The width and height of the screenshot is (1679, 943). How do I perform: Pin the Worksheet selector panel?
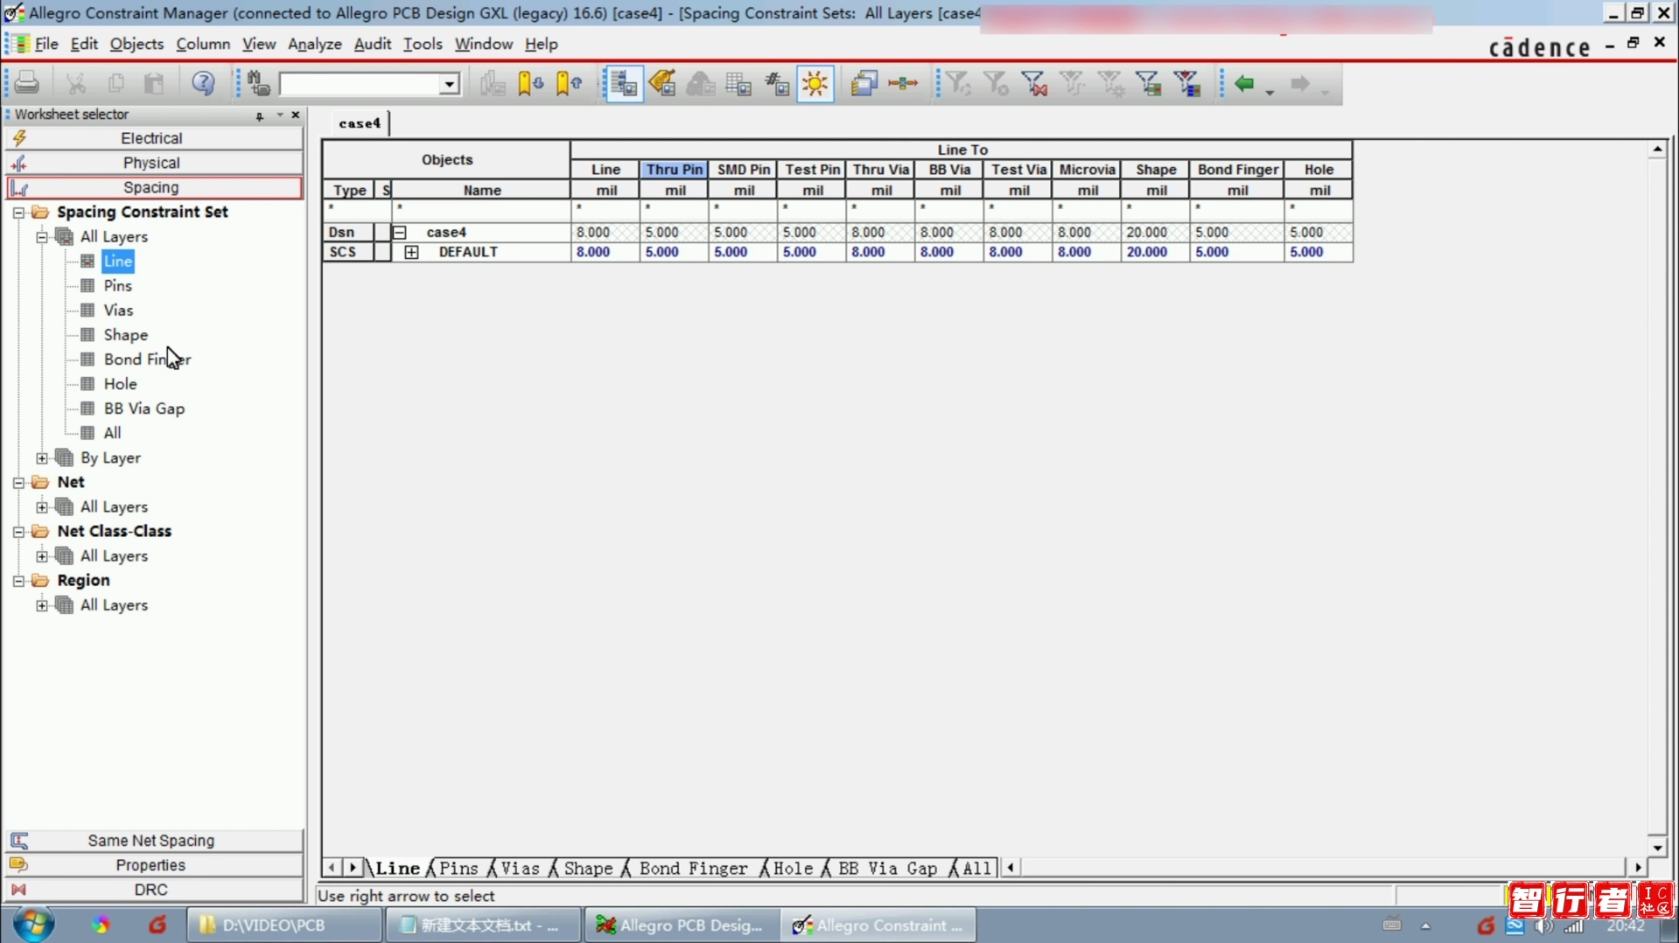260,115
